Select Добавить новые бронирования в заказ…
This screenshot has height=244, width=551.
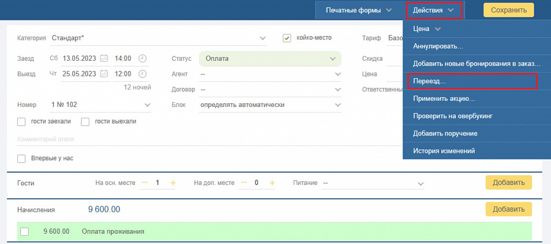[x=477, y=64]
